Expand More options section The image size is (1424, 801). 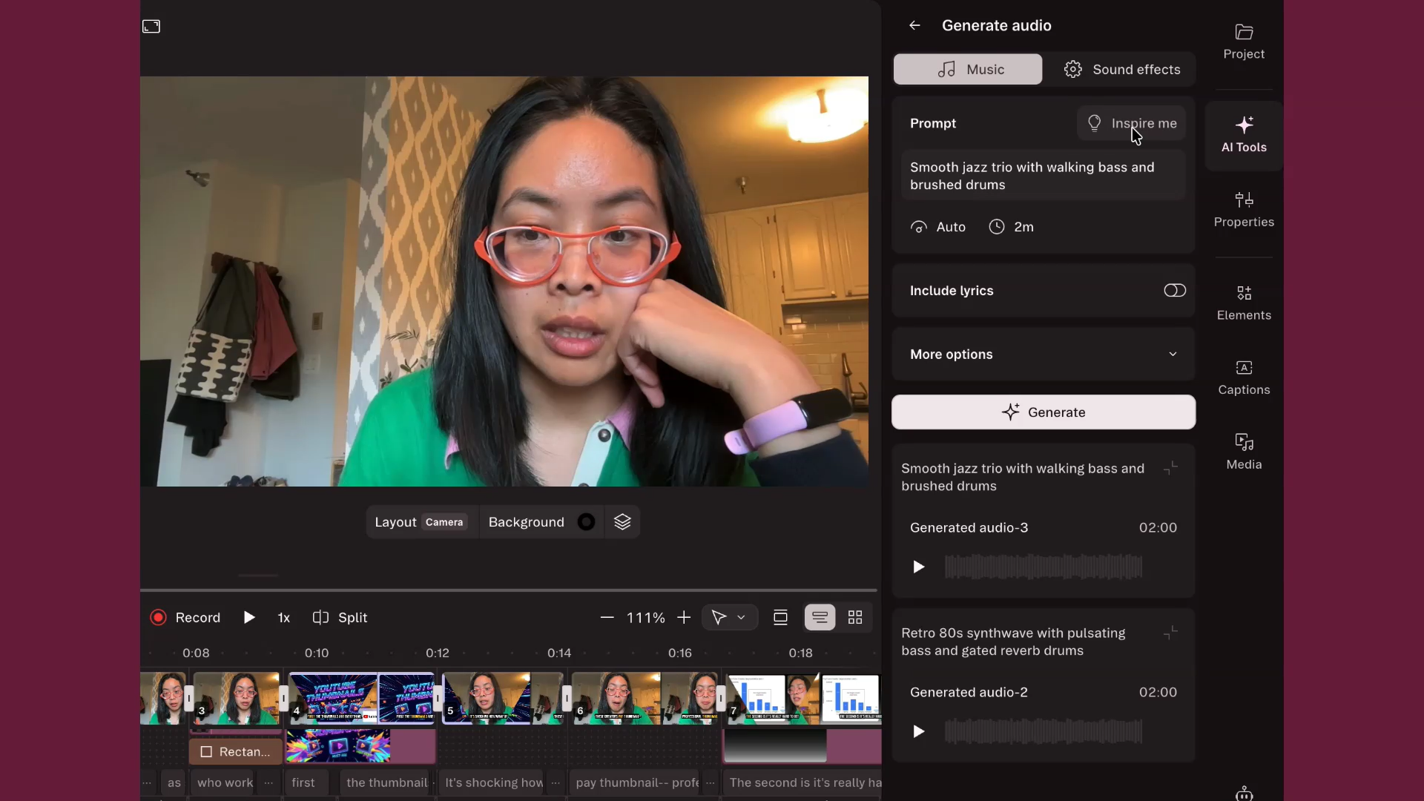1043,355
